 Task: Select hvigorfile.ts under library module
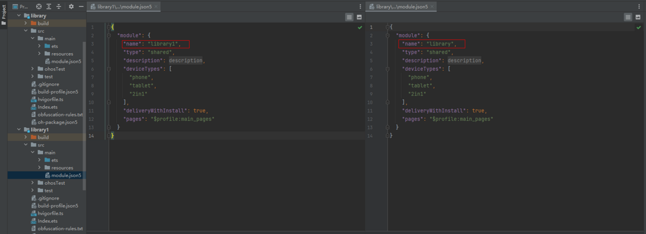point(50,99)
